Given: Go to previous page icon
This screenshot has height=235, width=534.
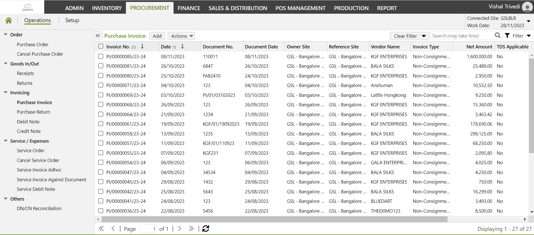Looking at the screenshot, I should (113, 229).
